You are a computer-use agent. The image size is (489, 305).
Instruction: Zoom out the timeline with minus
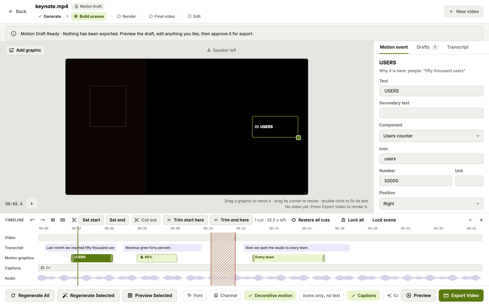pyautogui.click(x=470, y=220)
